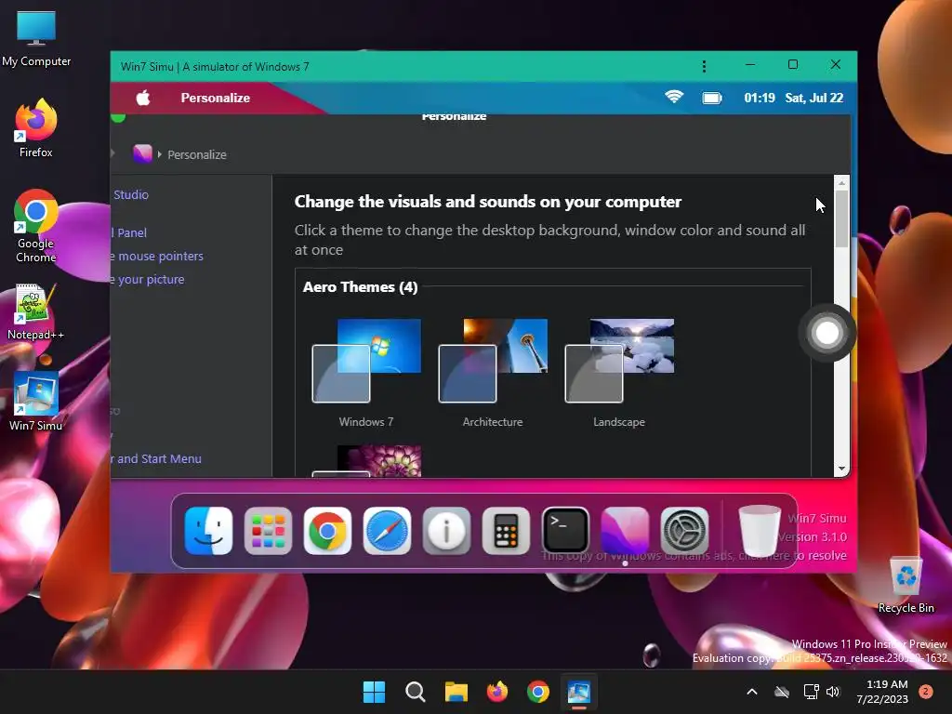Click scrollbar down arrow in Personalize
The image size is (952, 714).
[x=841, y=469]
